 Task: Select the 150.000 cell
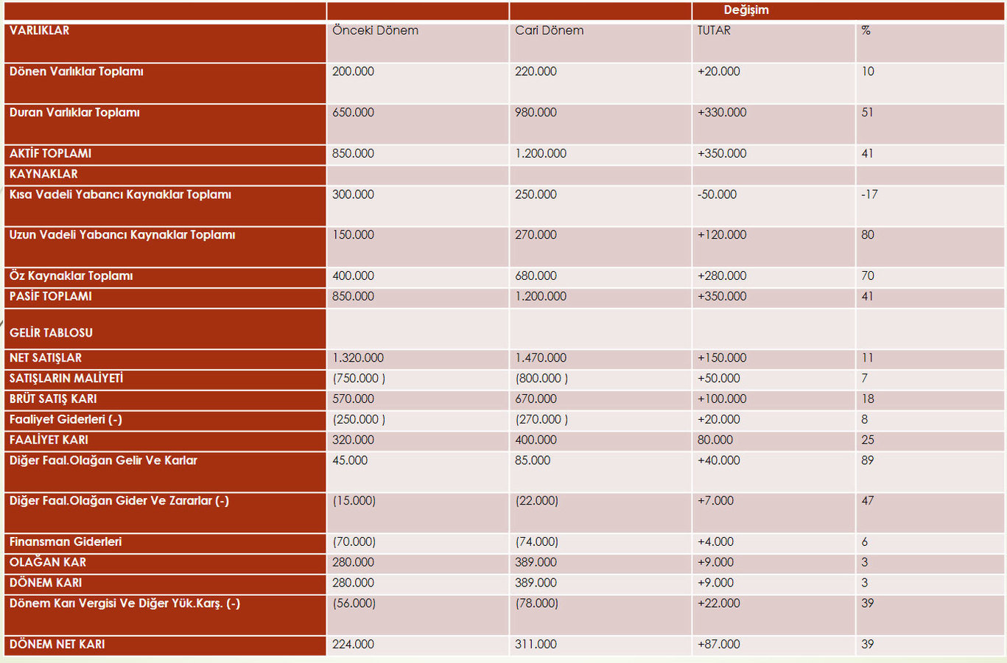(x=353, y=235)
